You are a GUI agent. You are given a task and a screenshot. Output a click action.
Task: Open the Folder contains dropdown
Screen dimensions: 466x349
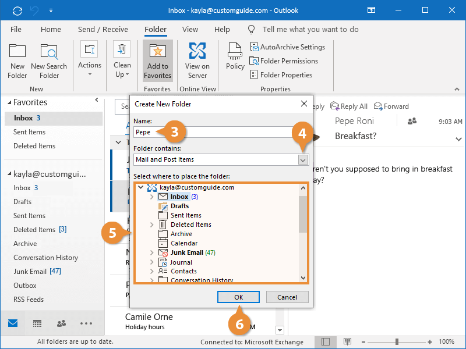point(303,160)
